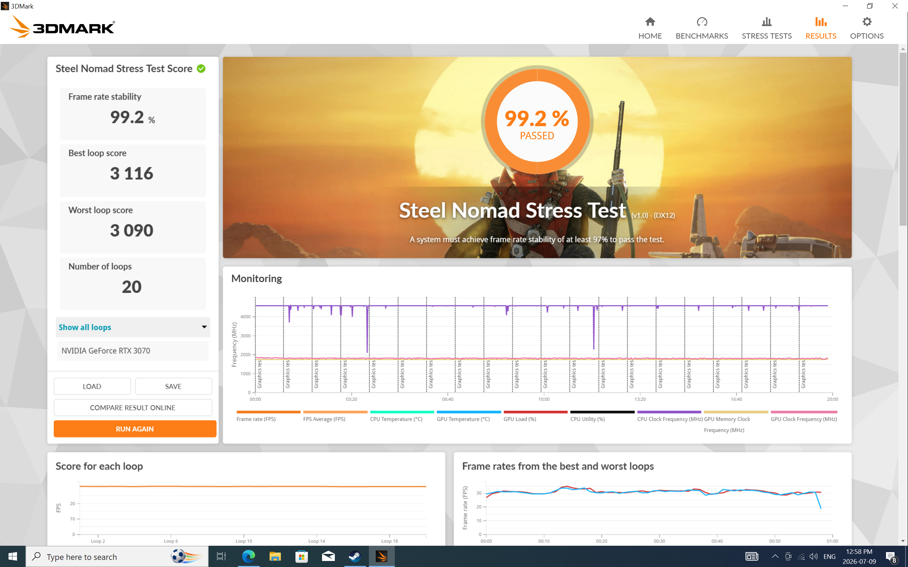Open Microsoft Store from taskbar
908x567 pixels.
302,556
